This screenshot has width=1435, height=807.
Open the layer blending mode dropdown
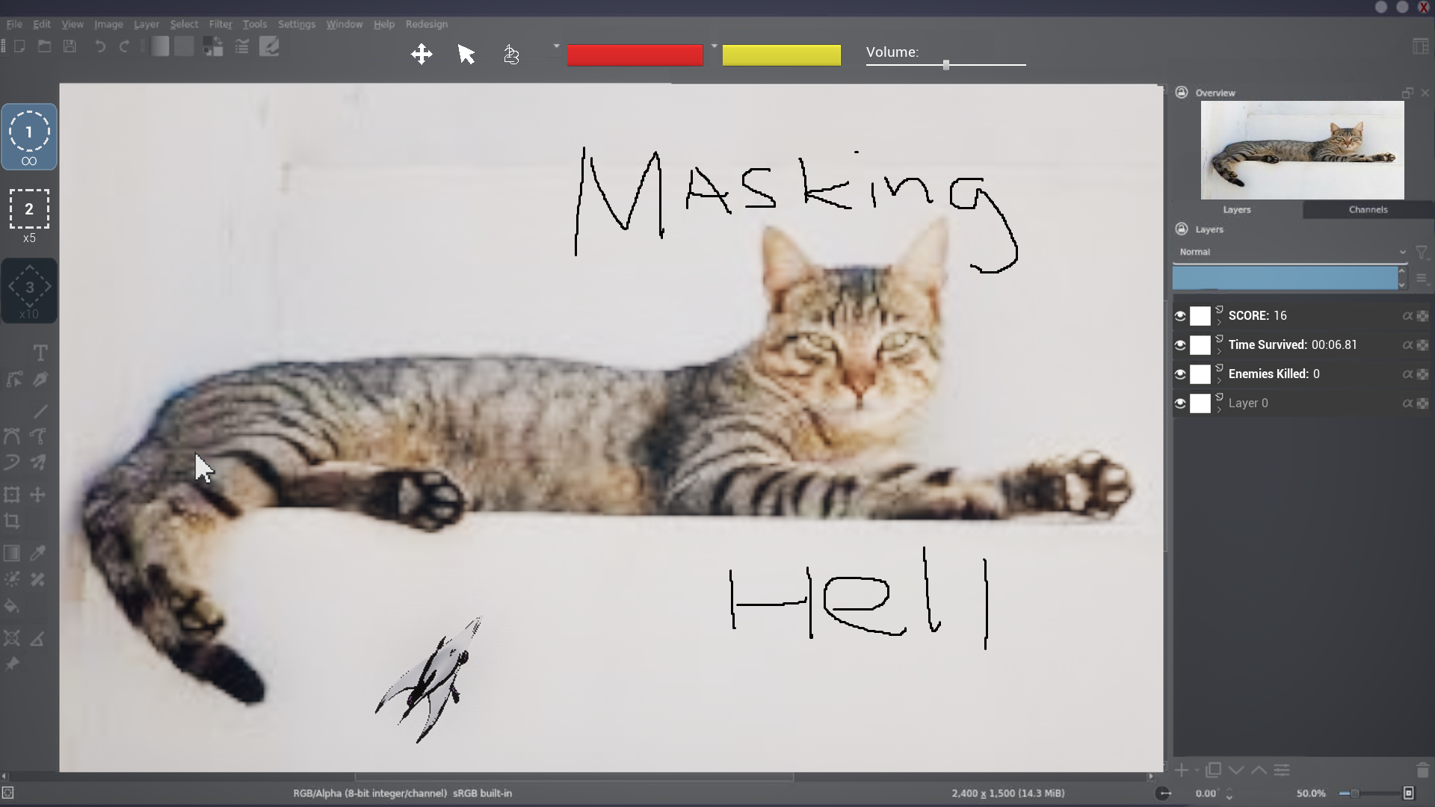tap(1291, 252)
